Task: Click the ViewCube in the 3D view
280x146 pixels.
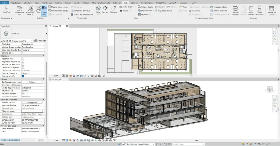Action: 270,89
